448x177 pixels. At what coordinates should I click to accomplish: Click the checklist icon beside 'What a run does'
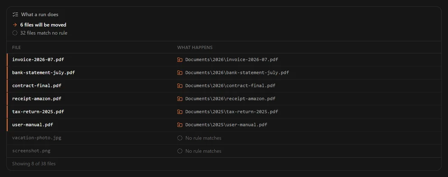click(x=15, y=14)
